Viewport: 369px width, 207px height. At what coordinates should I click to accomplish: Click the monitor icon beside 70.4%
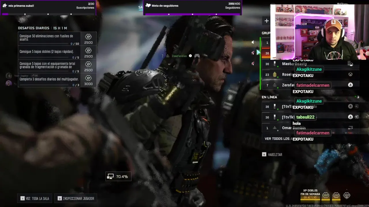(x=110, y=177)
